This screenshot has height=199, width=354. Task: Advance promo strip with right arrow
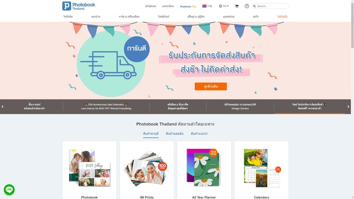pos(348,107)
